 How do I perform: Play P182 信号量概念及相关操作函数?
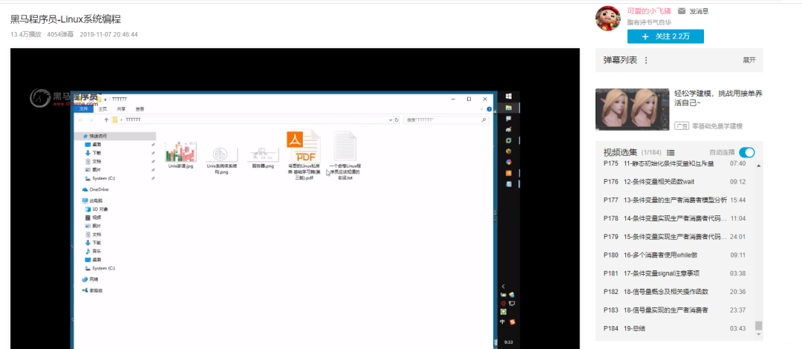674,292
